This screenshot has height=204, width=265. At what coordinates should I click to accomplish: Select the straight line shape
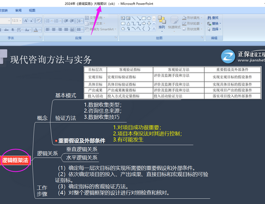coord(134,18)
